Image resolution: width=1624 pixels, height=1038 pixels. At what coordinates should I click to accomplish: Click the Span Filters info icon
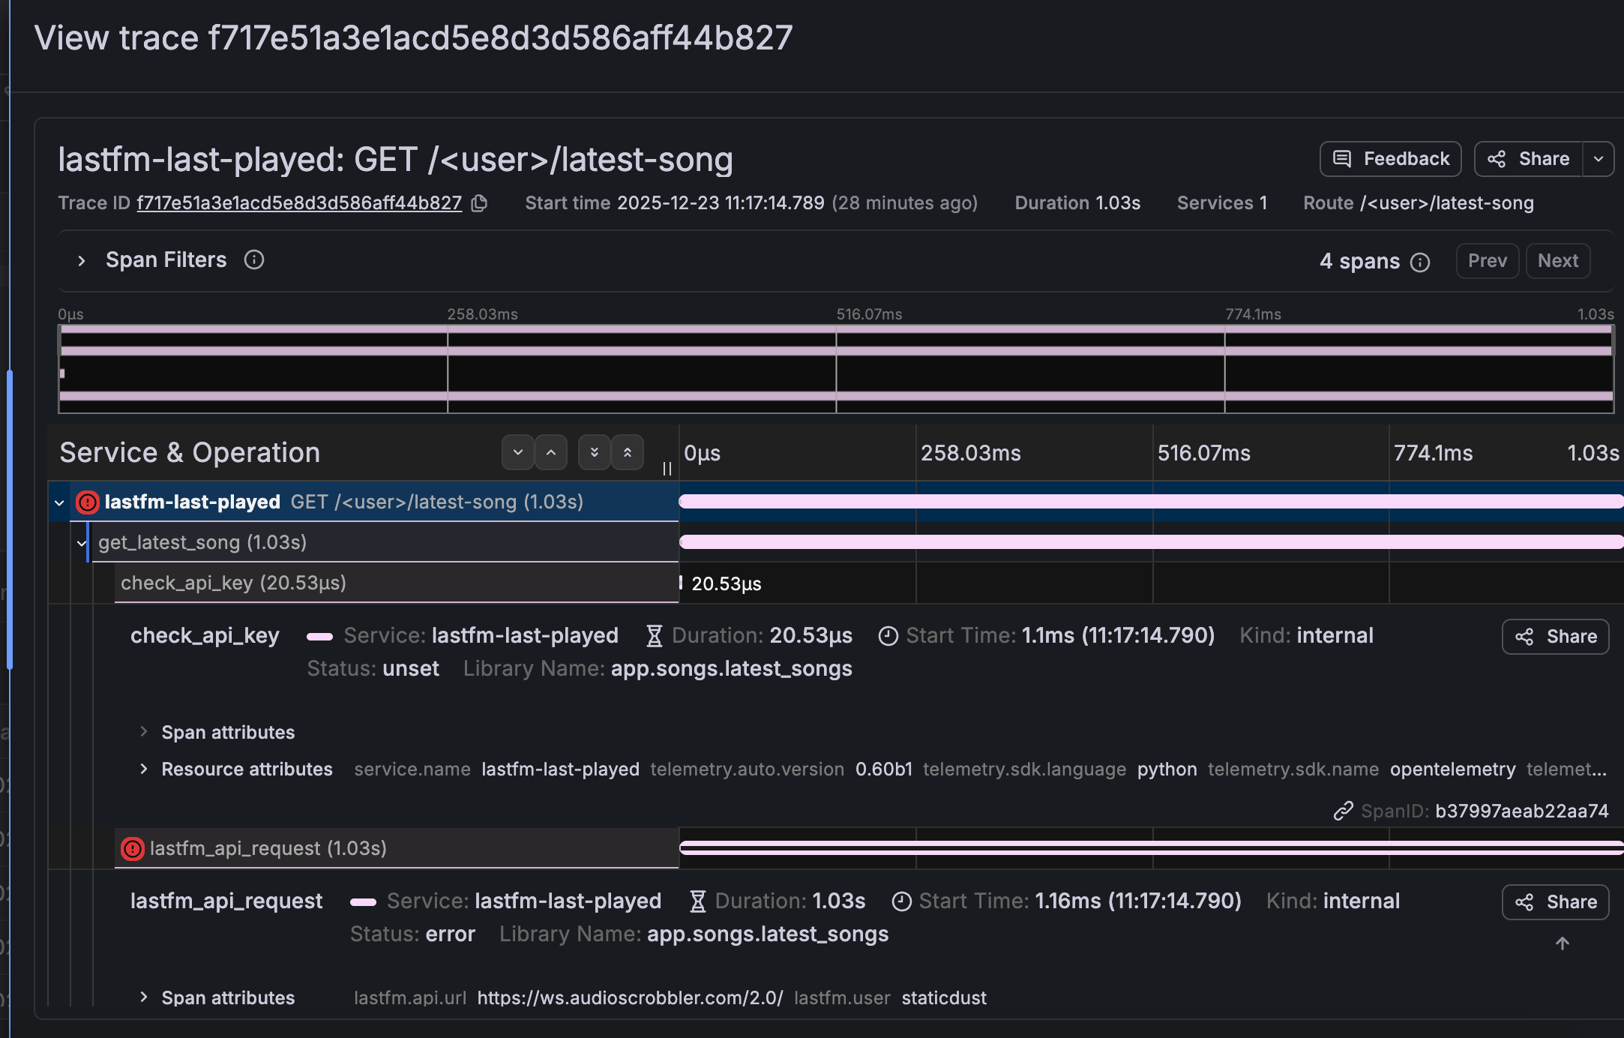254,259
